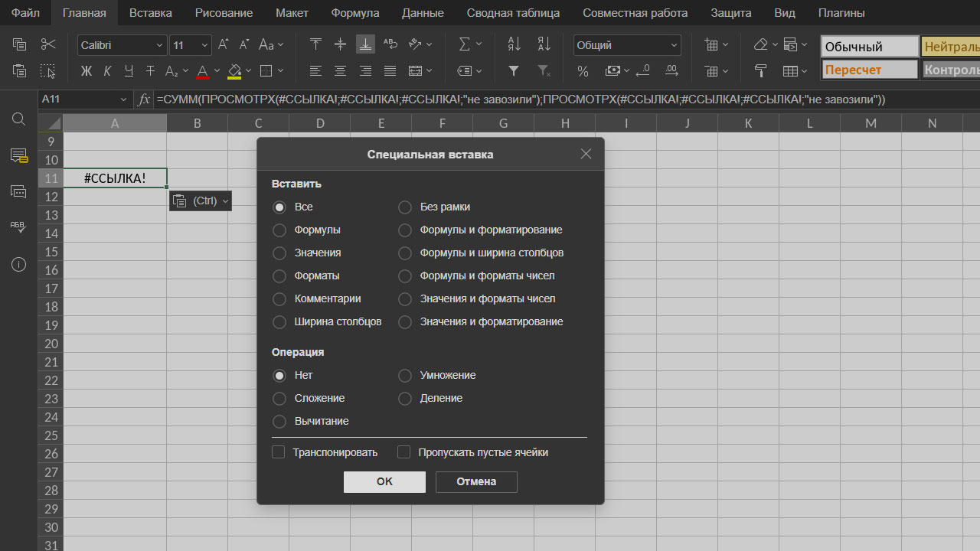
Task: Choose Умножение operation radio button
Action: click(405, 376)
